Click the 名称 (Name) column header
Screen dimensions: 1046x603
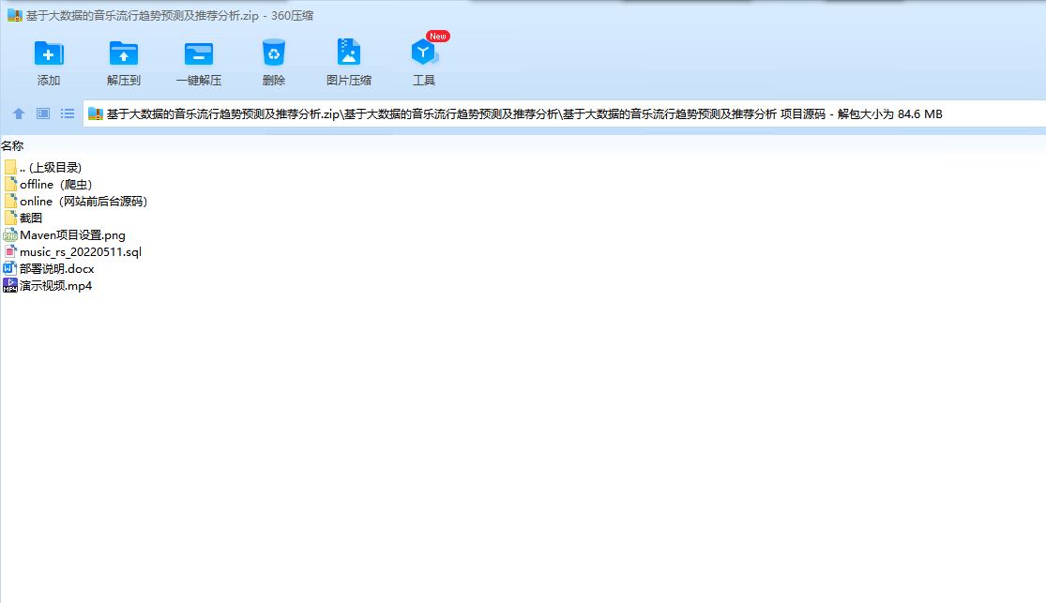(12, 145)
